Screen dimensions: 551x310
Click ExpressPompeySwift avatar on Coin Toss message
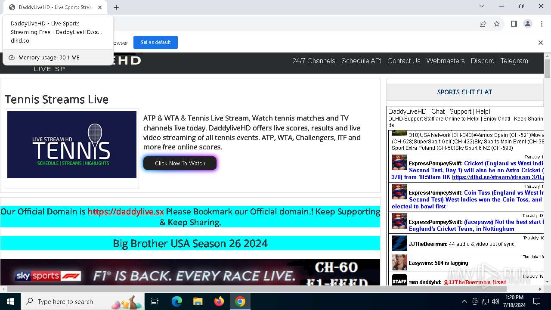click(x=399, y=192)
